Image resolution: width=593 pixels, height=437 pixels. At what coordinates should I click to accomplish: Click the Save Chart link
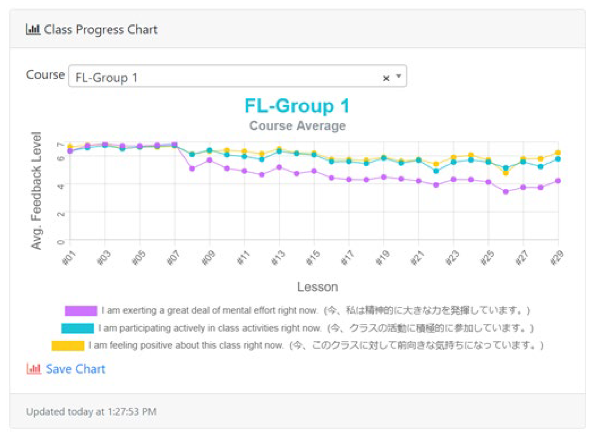tap(75, 369)
